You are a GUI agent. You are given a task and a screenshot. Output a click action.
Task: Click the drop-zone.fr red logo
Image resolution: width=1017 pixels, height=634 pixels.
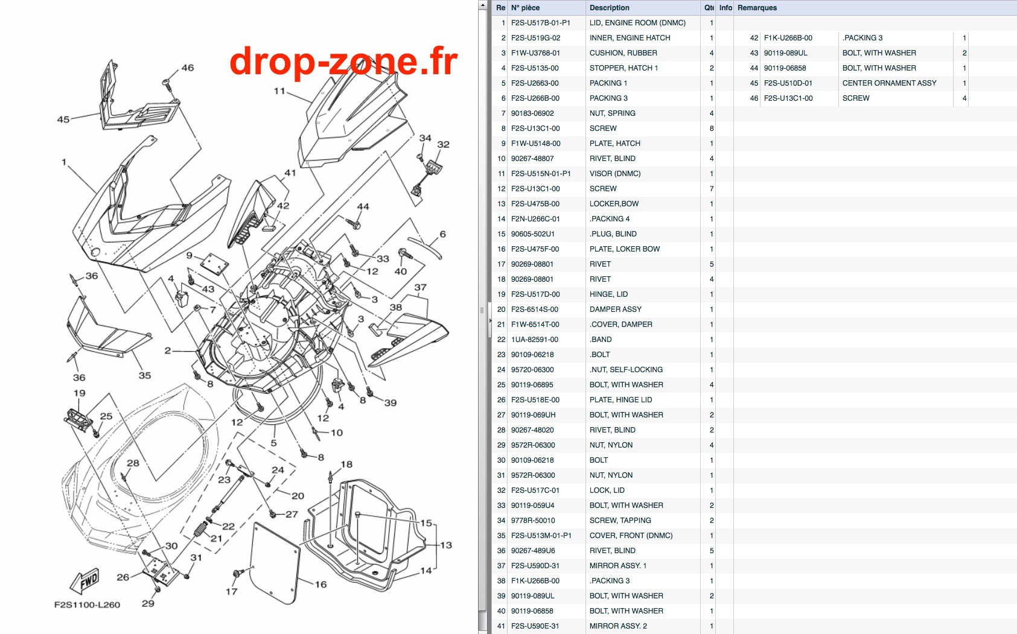pos(343,62)
